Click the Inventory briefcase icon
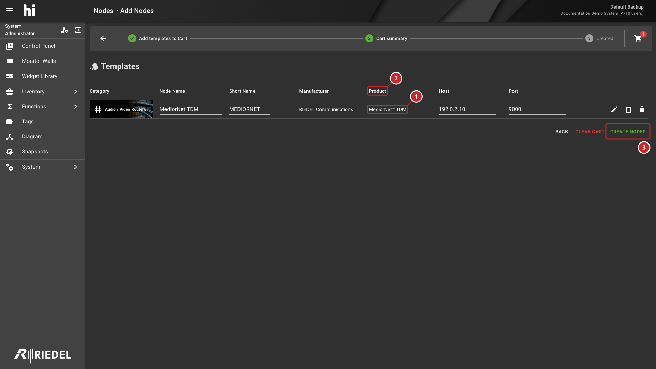Screen dimensions: 656x369 (10, 92)
